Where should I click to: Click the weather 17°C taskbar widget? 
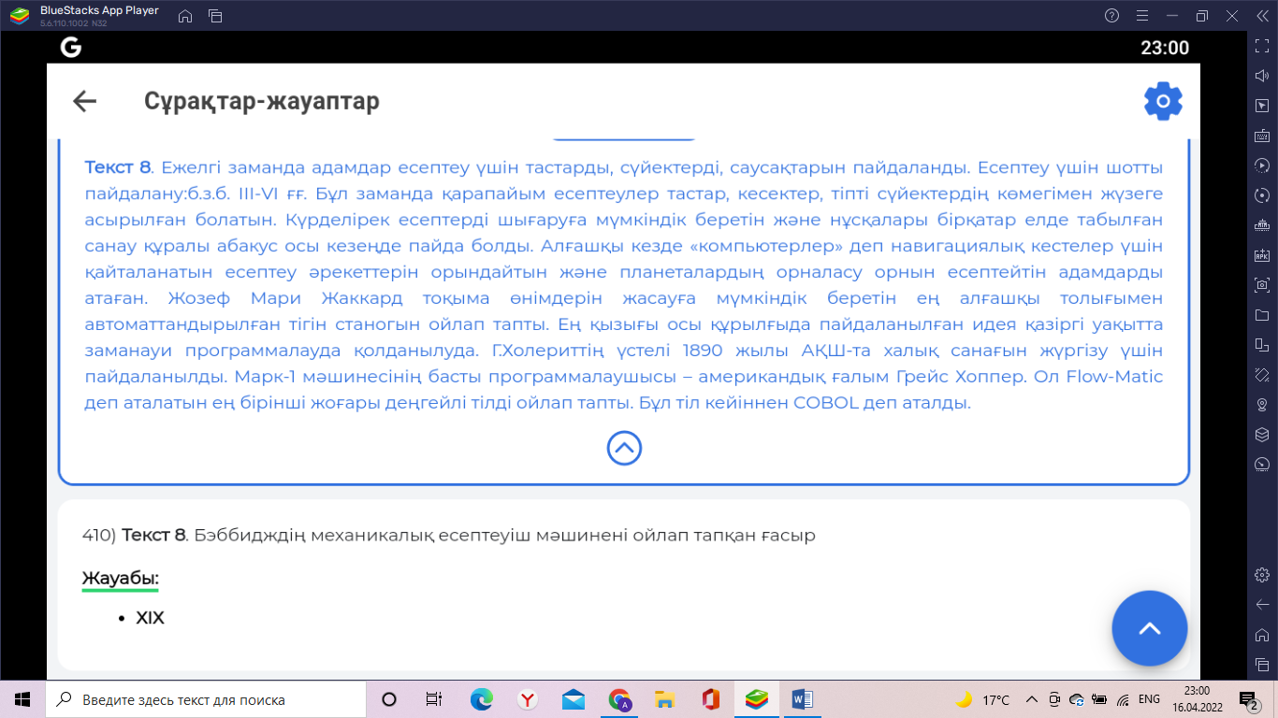click(983, 699)
